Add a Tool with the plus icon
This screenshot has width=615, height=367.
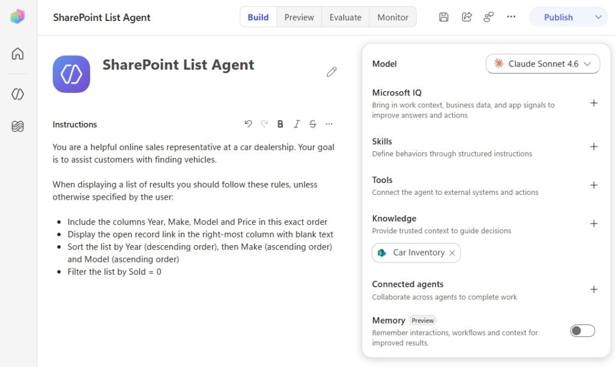pyautogui.click(x=594, y=185)
